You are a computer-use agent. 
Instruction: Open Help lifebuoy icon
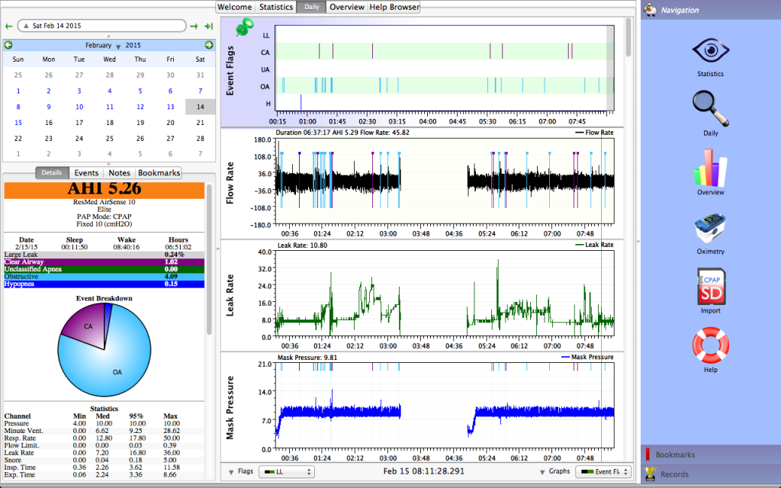click(x=709, y=345)
